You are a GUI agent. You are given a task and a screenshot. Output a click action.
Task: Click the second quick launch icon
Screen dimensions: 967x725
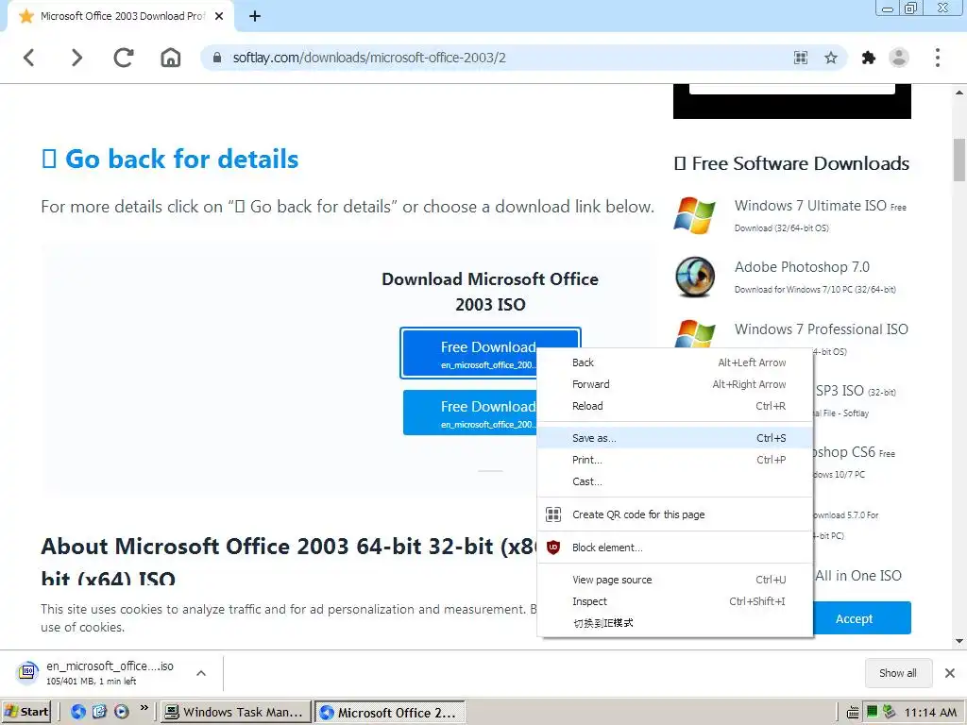(x=100, y=712)
